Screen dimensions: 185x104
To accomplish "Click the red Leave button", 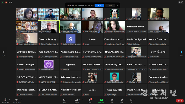I will [180, 101].
